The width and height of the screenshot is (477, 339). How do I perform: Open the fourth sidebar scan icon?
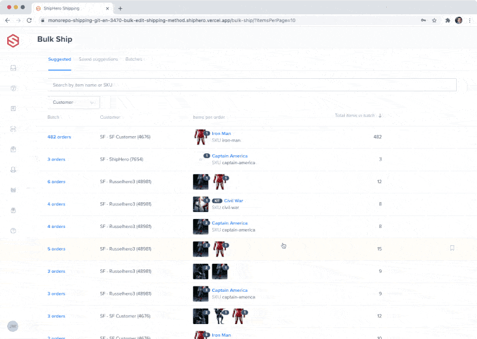[13, 129]
